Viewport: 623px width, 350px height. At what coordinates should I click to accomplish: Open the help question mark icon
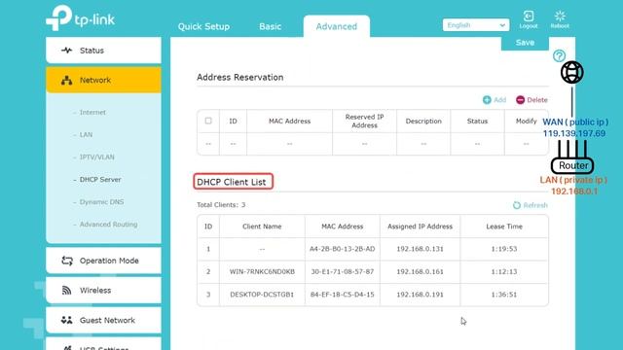pos(559,56)
